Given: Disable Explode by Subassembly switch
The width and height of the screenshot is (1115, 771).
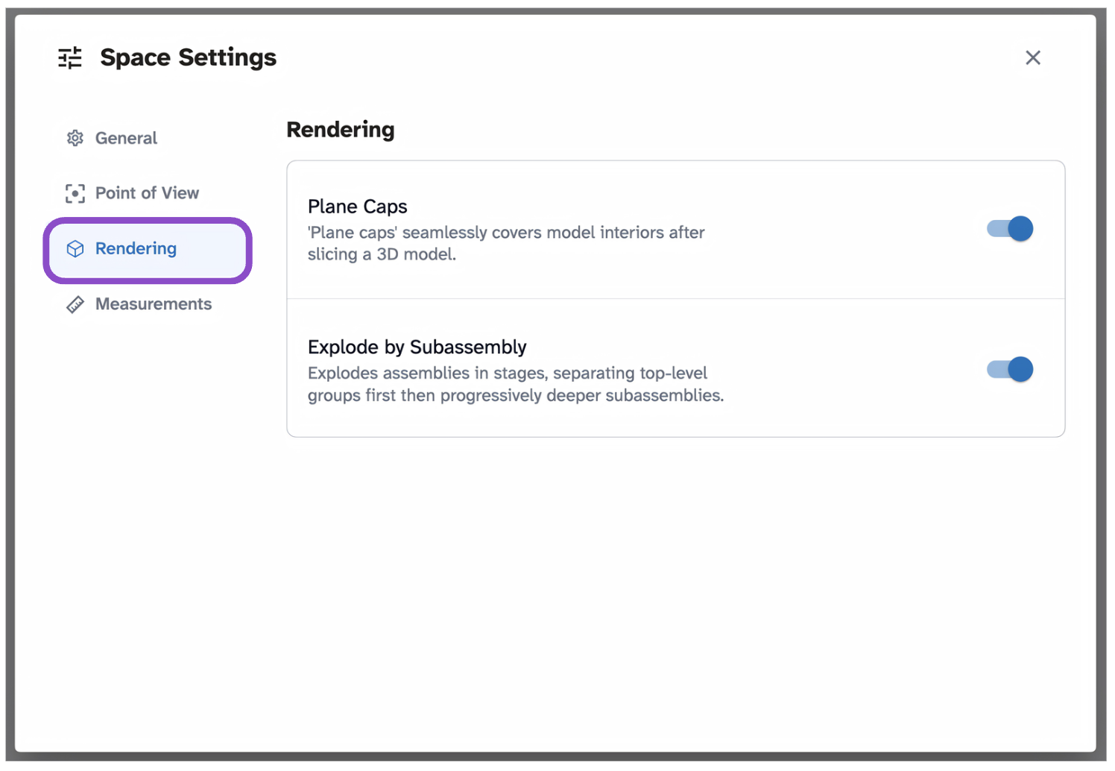Looking at the screenshot, I should pyautogui.click(x=1010, y=369).
